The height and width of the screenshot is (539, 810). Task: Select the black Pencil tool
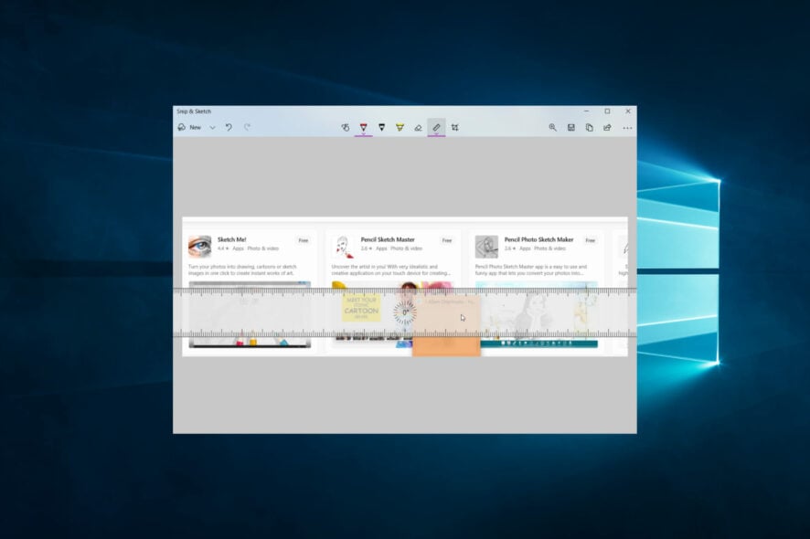pyautogui.click(x=382, y=128)
